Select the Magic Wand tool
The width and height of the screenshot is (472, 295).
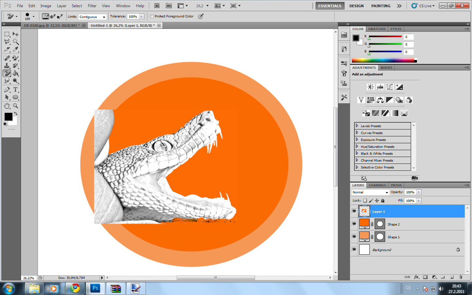[x=15, y=42]
